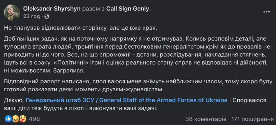Open Oleksandr Shyrshyn's profile picture

12,12
